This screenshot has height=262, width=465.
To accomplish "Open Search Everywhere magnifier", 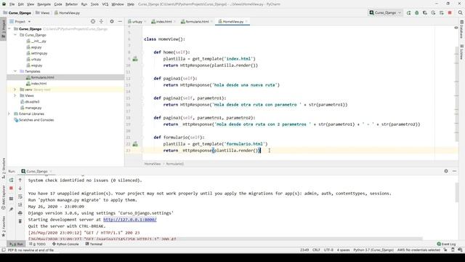I will point(460,13).
